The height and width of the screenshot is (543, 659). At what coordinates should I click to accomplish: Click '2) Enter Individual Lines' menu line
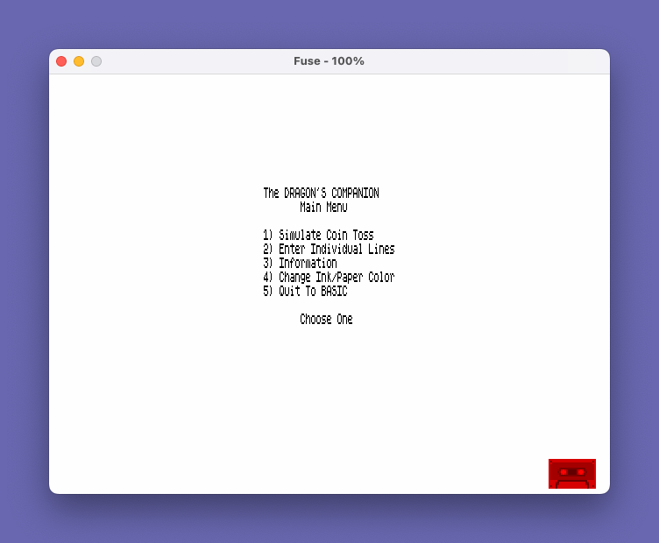click(329, 249)
